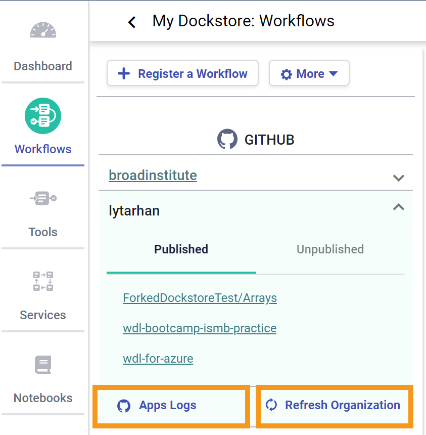Collapse the lytarhan organization panel
The width and height of the screenshot is (426, 435).
(399, 207)
